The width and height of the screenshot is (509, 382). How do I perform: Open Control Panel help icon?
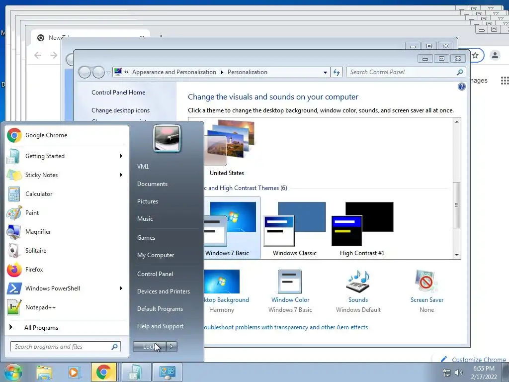click(x=462, y=87)
